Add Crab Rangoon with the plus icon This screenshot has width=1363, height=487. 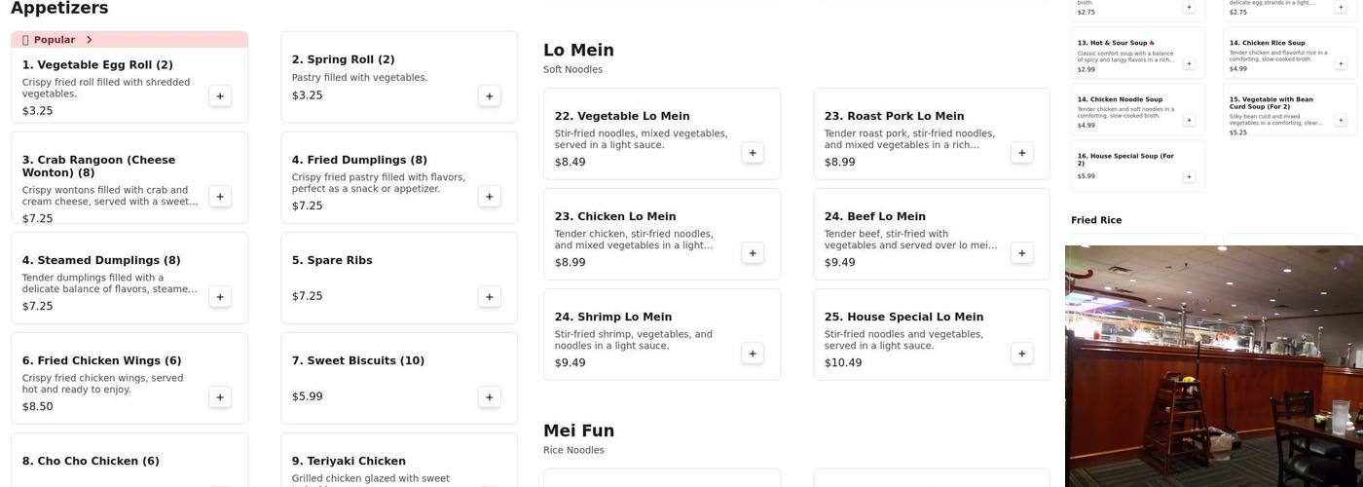click(220, 197)
